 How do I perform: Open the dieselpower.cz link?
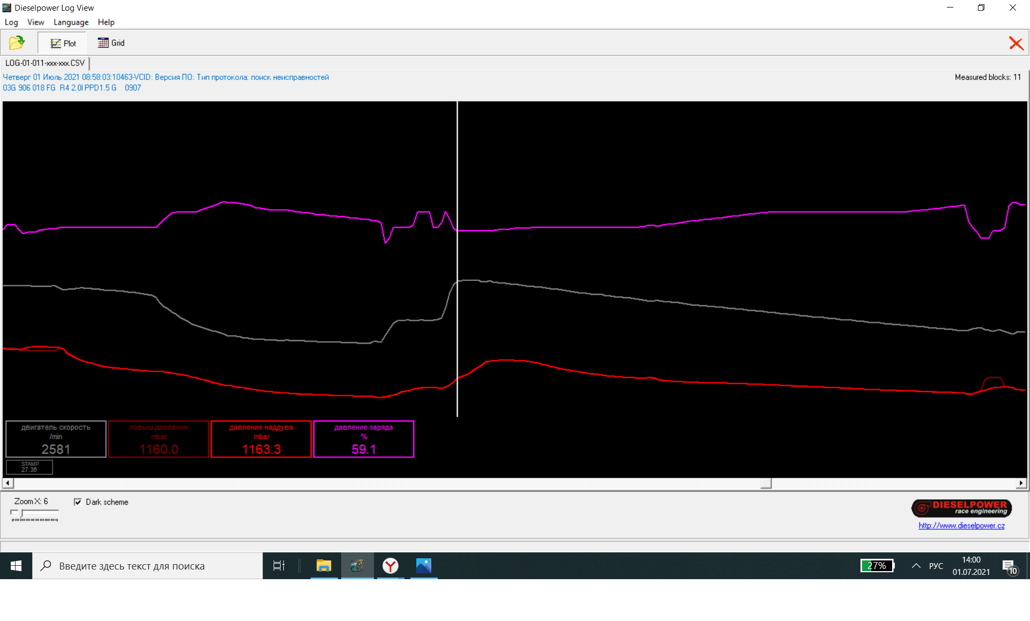click(x=961, y=526)
